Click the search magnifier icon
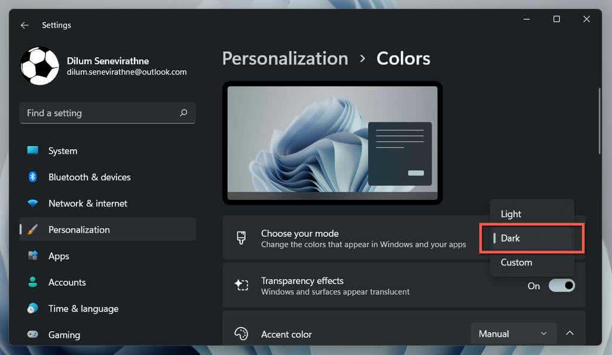The image size is (612, 355). (x=183, y=113)
